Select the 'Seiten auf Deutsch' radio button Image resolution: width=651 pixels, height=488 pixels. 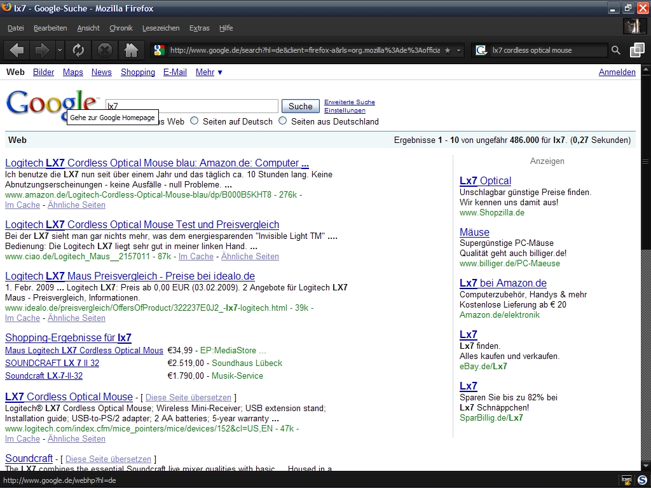(195, 121)
